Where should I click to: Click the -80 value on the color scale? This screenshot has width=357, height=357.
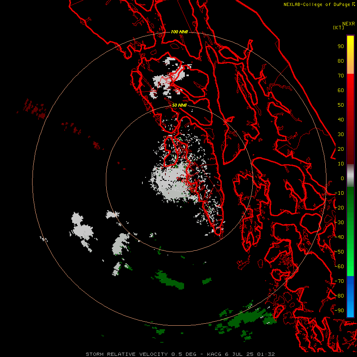coord(339,296)
